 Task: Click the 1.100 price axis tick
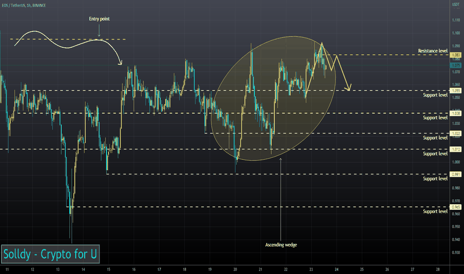pyautogui.click(x=456, y=33)
